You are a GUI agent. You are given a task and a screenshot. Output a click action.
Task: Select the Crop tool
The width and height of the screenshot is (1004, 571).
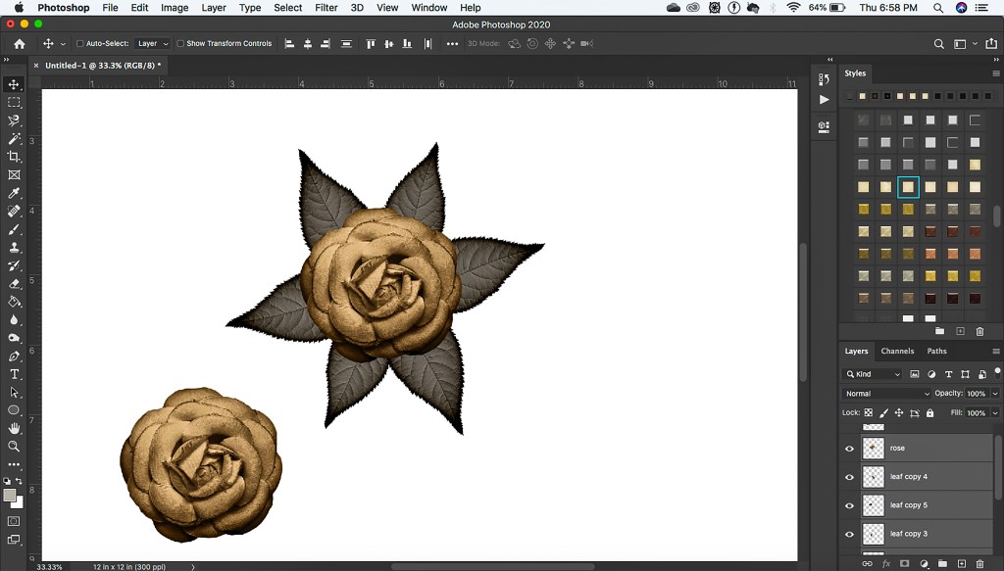[14, 157]
